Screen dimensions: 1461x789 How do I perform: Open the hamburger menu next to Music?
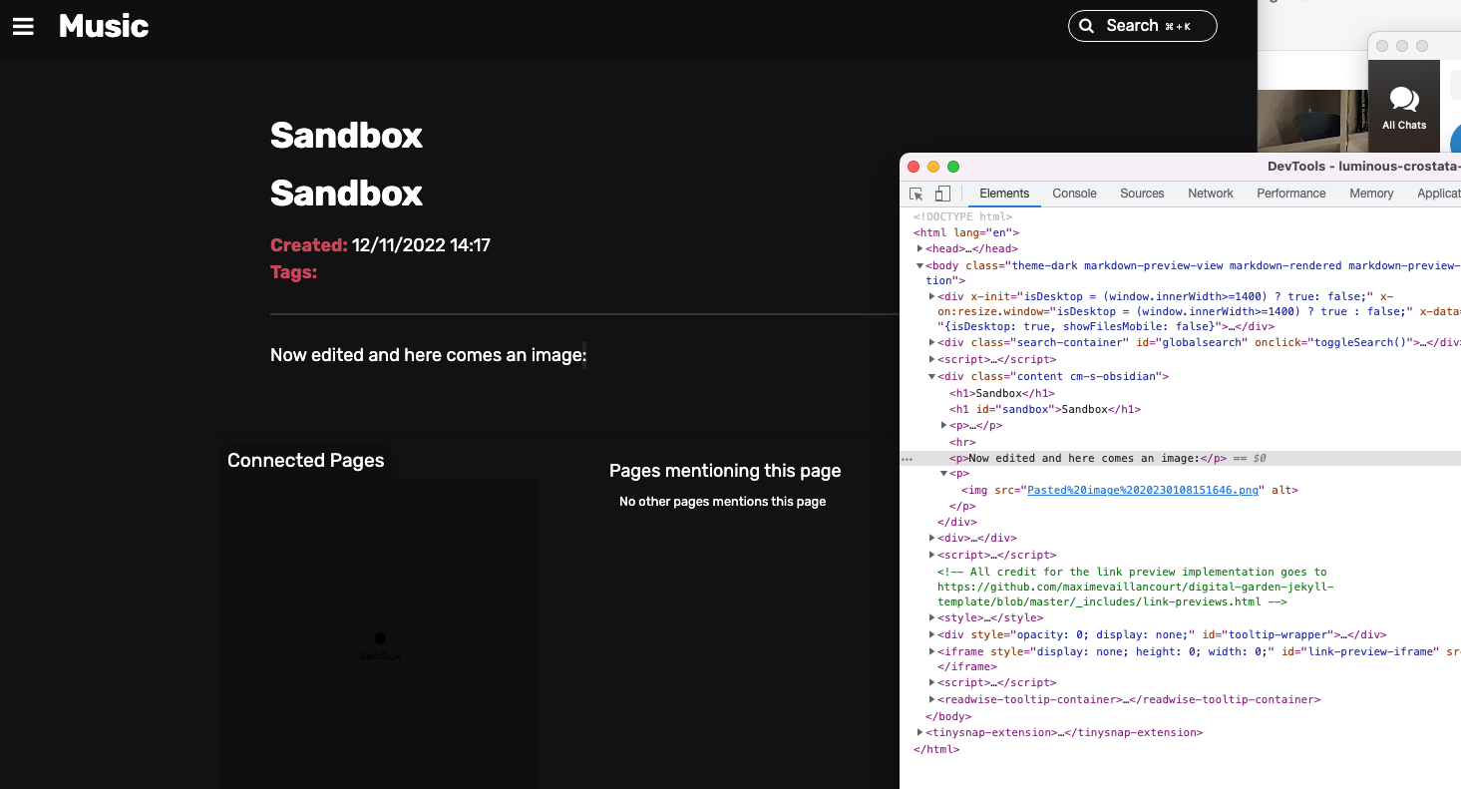coord(22,26)
